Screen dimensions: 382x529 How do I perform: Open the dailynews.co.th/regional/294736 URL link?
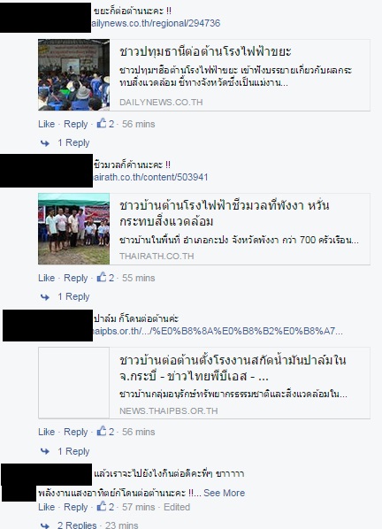156,23
